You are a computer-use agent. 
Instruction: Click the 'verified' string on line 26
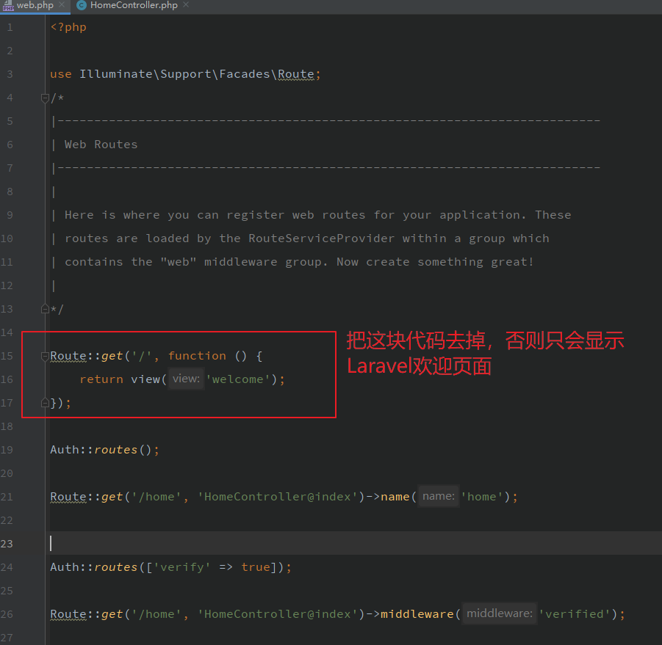[575, 614]
